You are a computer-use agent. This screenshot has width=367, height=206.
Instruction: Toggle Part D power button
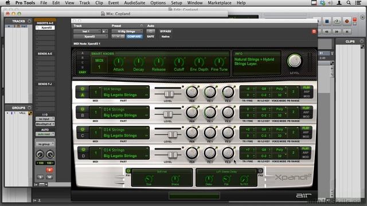click(83, 149)
